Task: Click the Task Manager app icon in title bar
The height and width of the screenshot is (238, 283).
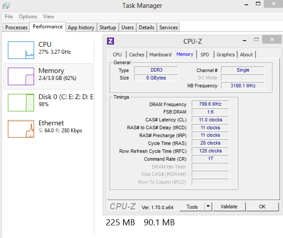Action: [6, 6]
